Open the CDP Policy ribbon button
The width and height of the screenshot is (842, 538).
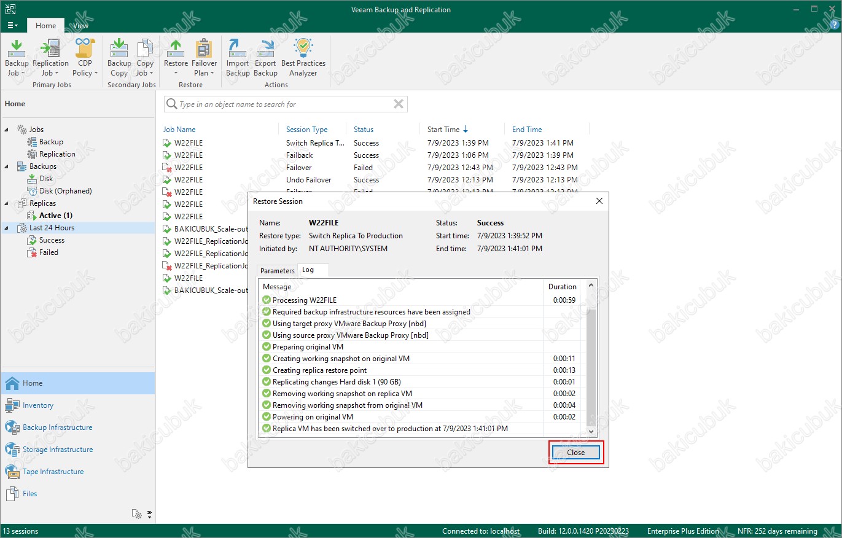(x=85, y=58)
